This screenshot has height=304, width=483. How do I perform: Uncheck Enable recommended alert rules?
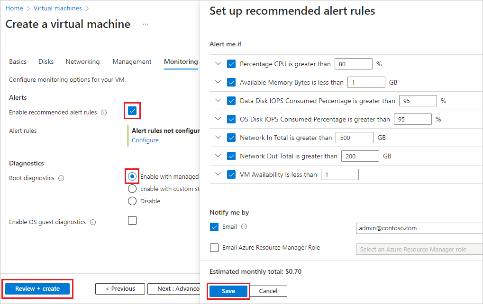click(x=132, y=111)
